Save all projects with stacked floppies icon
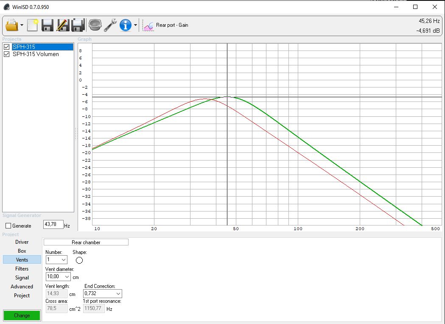Viewport: 445px width, 324px height. tap(78, 25)
